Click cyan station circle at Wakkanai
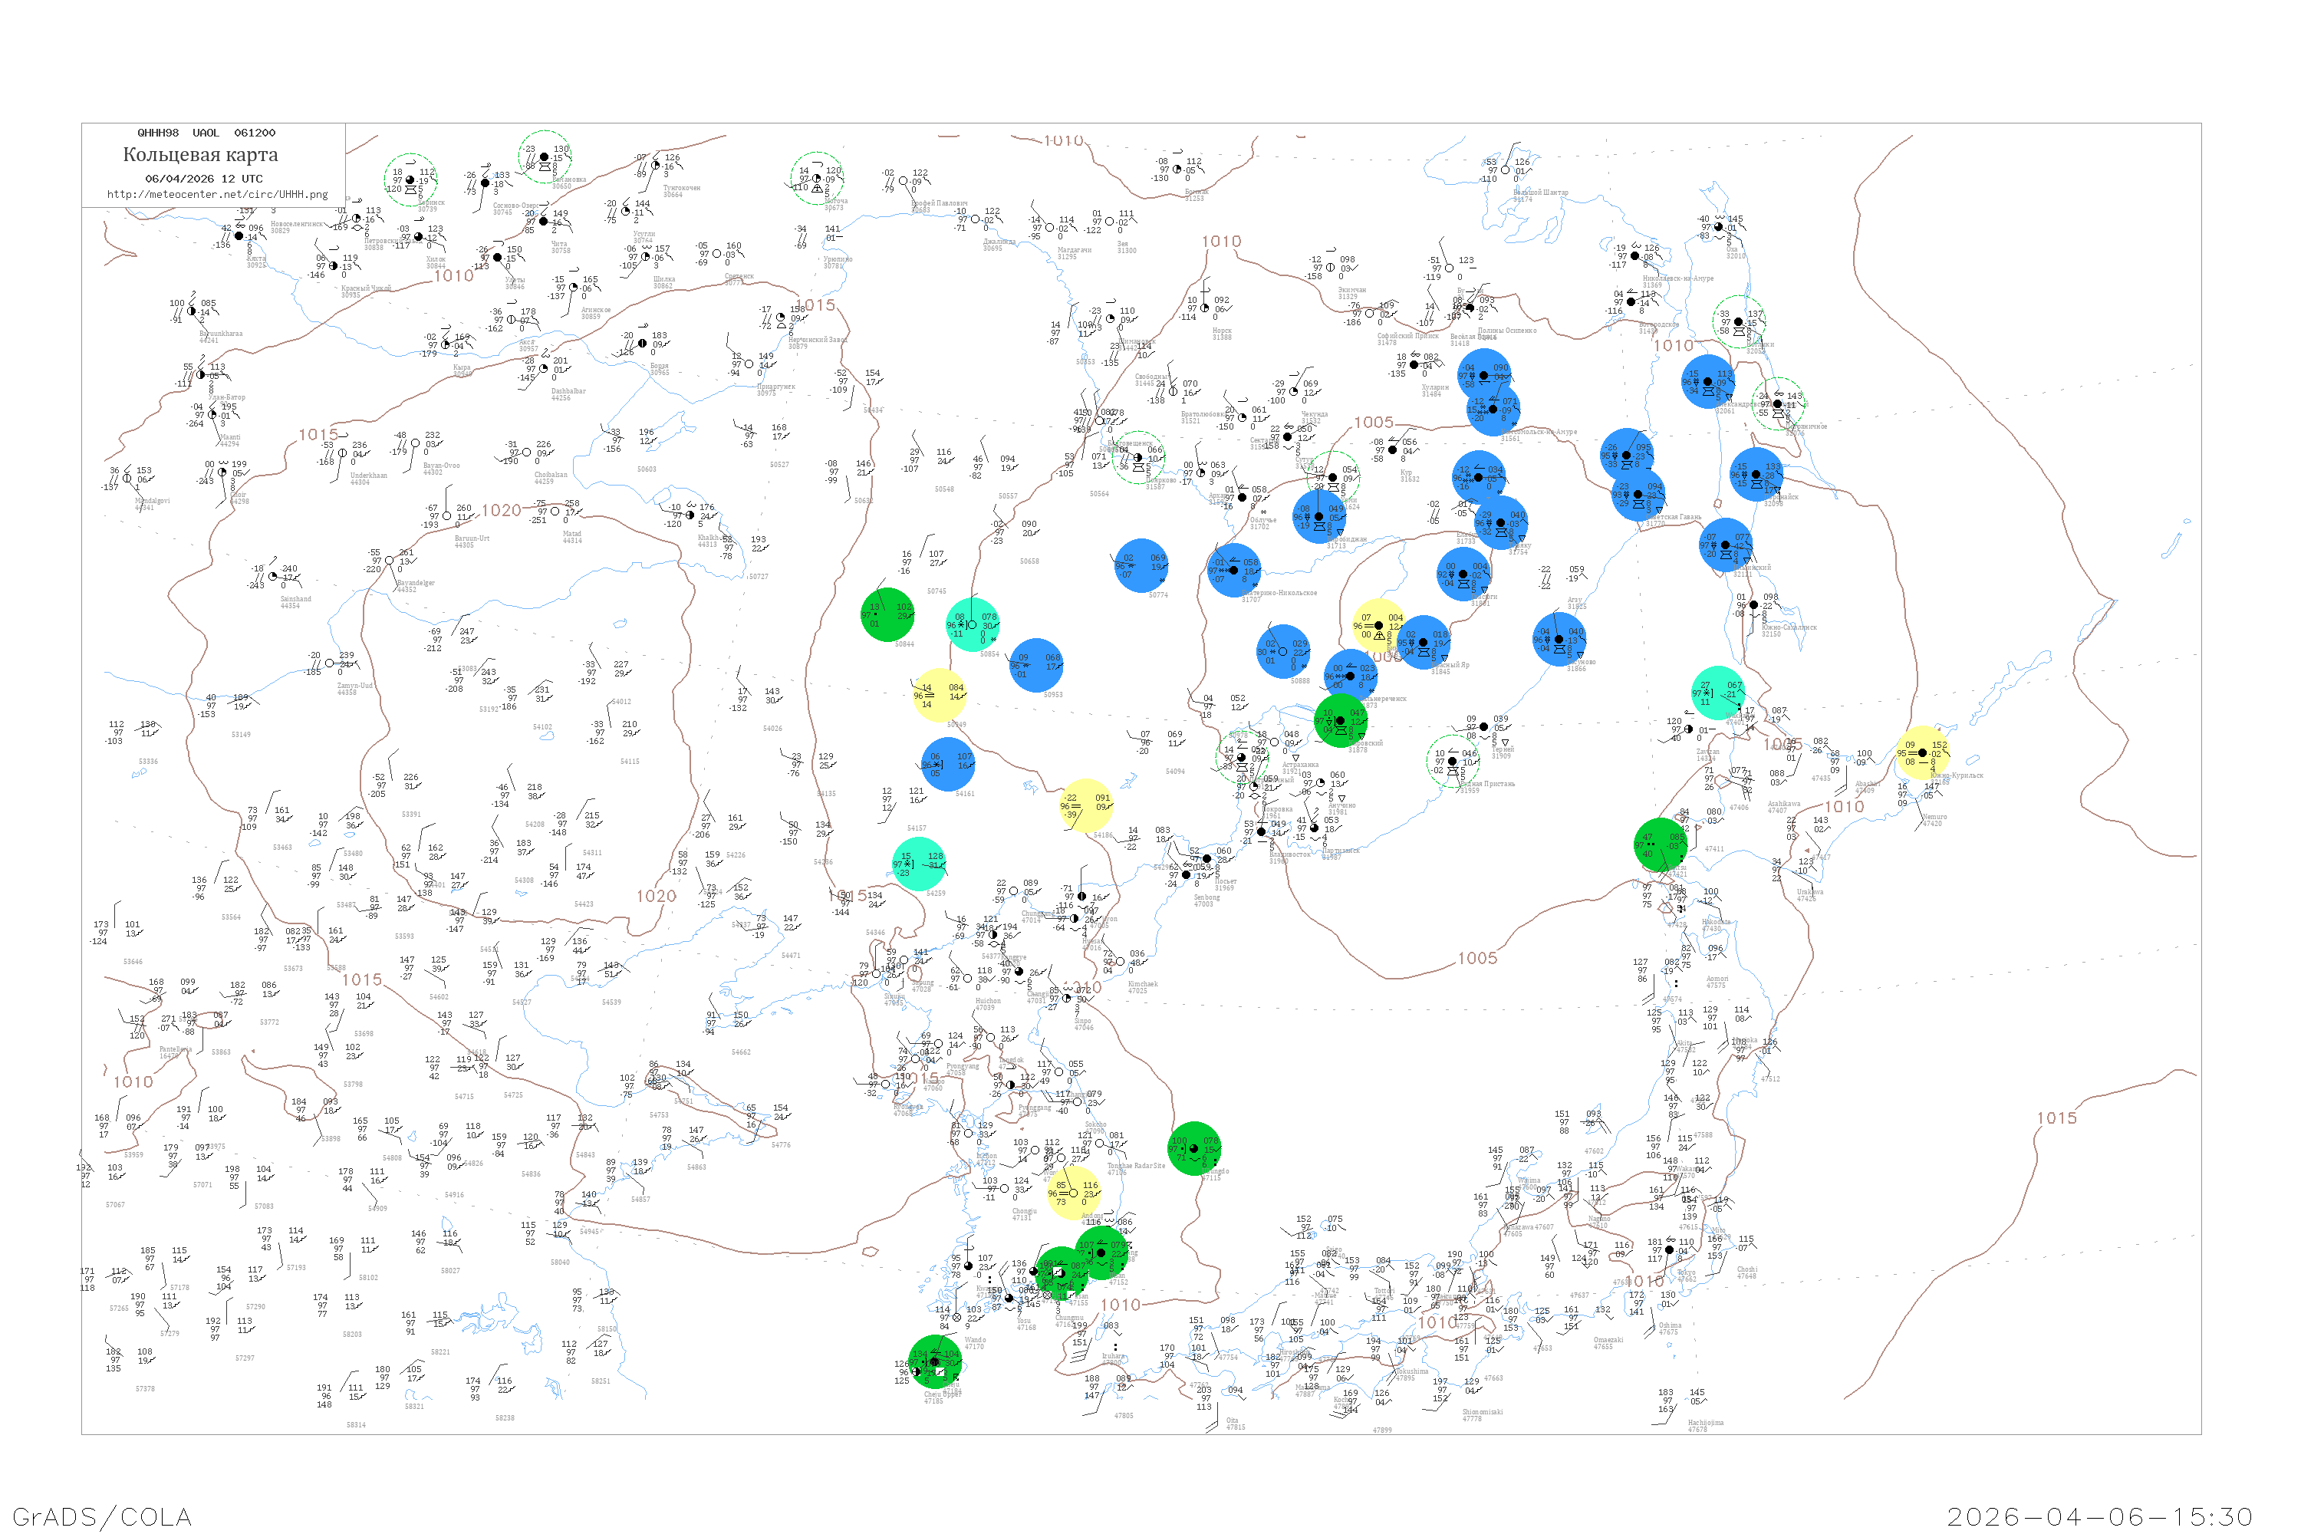2301x1534 pixels. 1718,693
